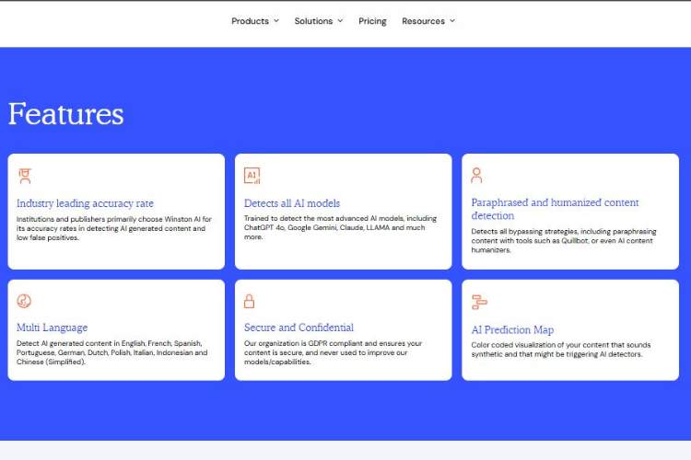Open Industry leading accuracy rate heading
Image resolution: width=691 pixels, height=460 pixels.
[x=85, y=203]
